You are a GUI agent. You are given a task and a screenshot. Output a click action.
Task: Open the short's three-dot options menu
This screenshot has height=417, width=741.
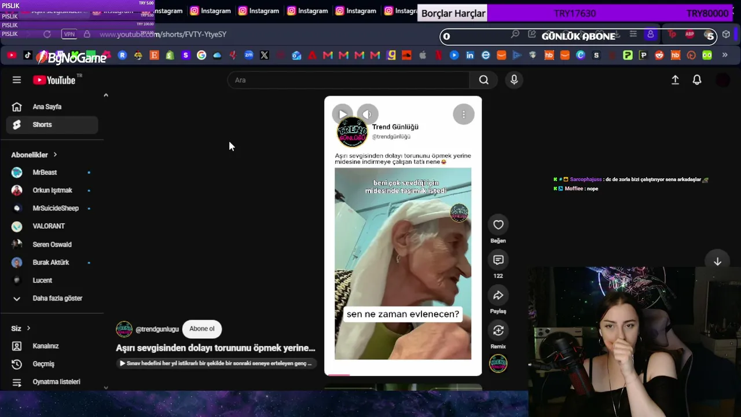[464, 115]
